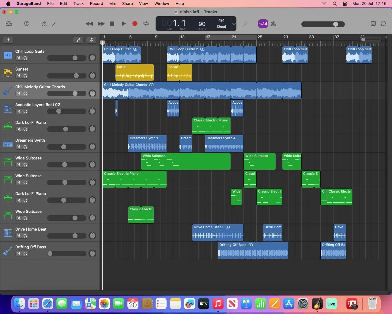Image resolution: width=392 pixels, height=314 pixels.
Task: Open the Loop Browser
Action: point(383,24)
